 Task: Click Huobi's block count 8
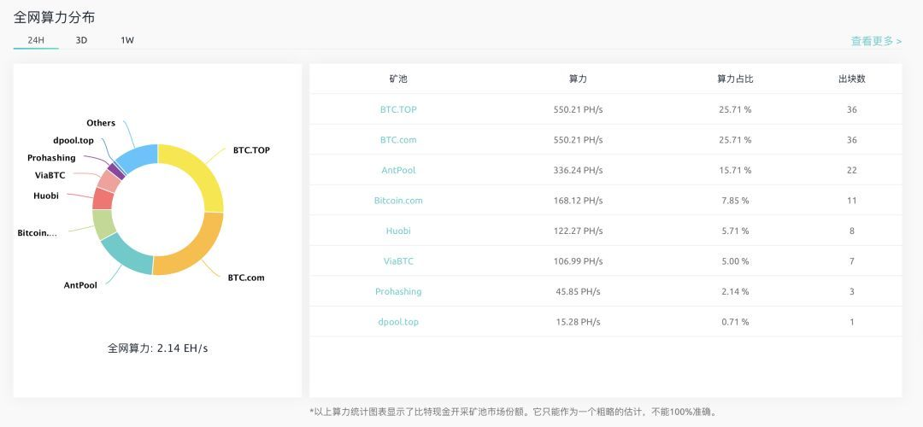(852, 231)
